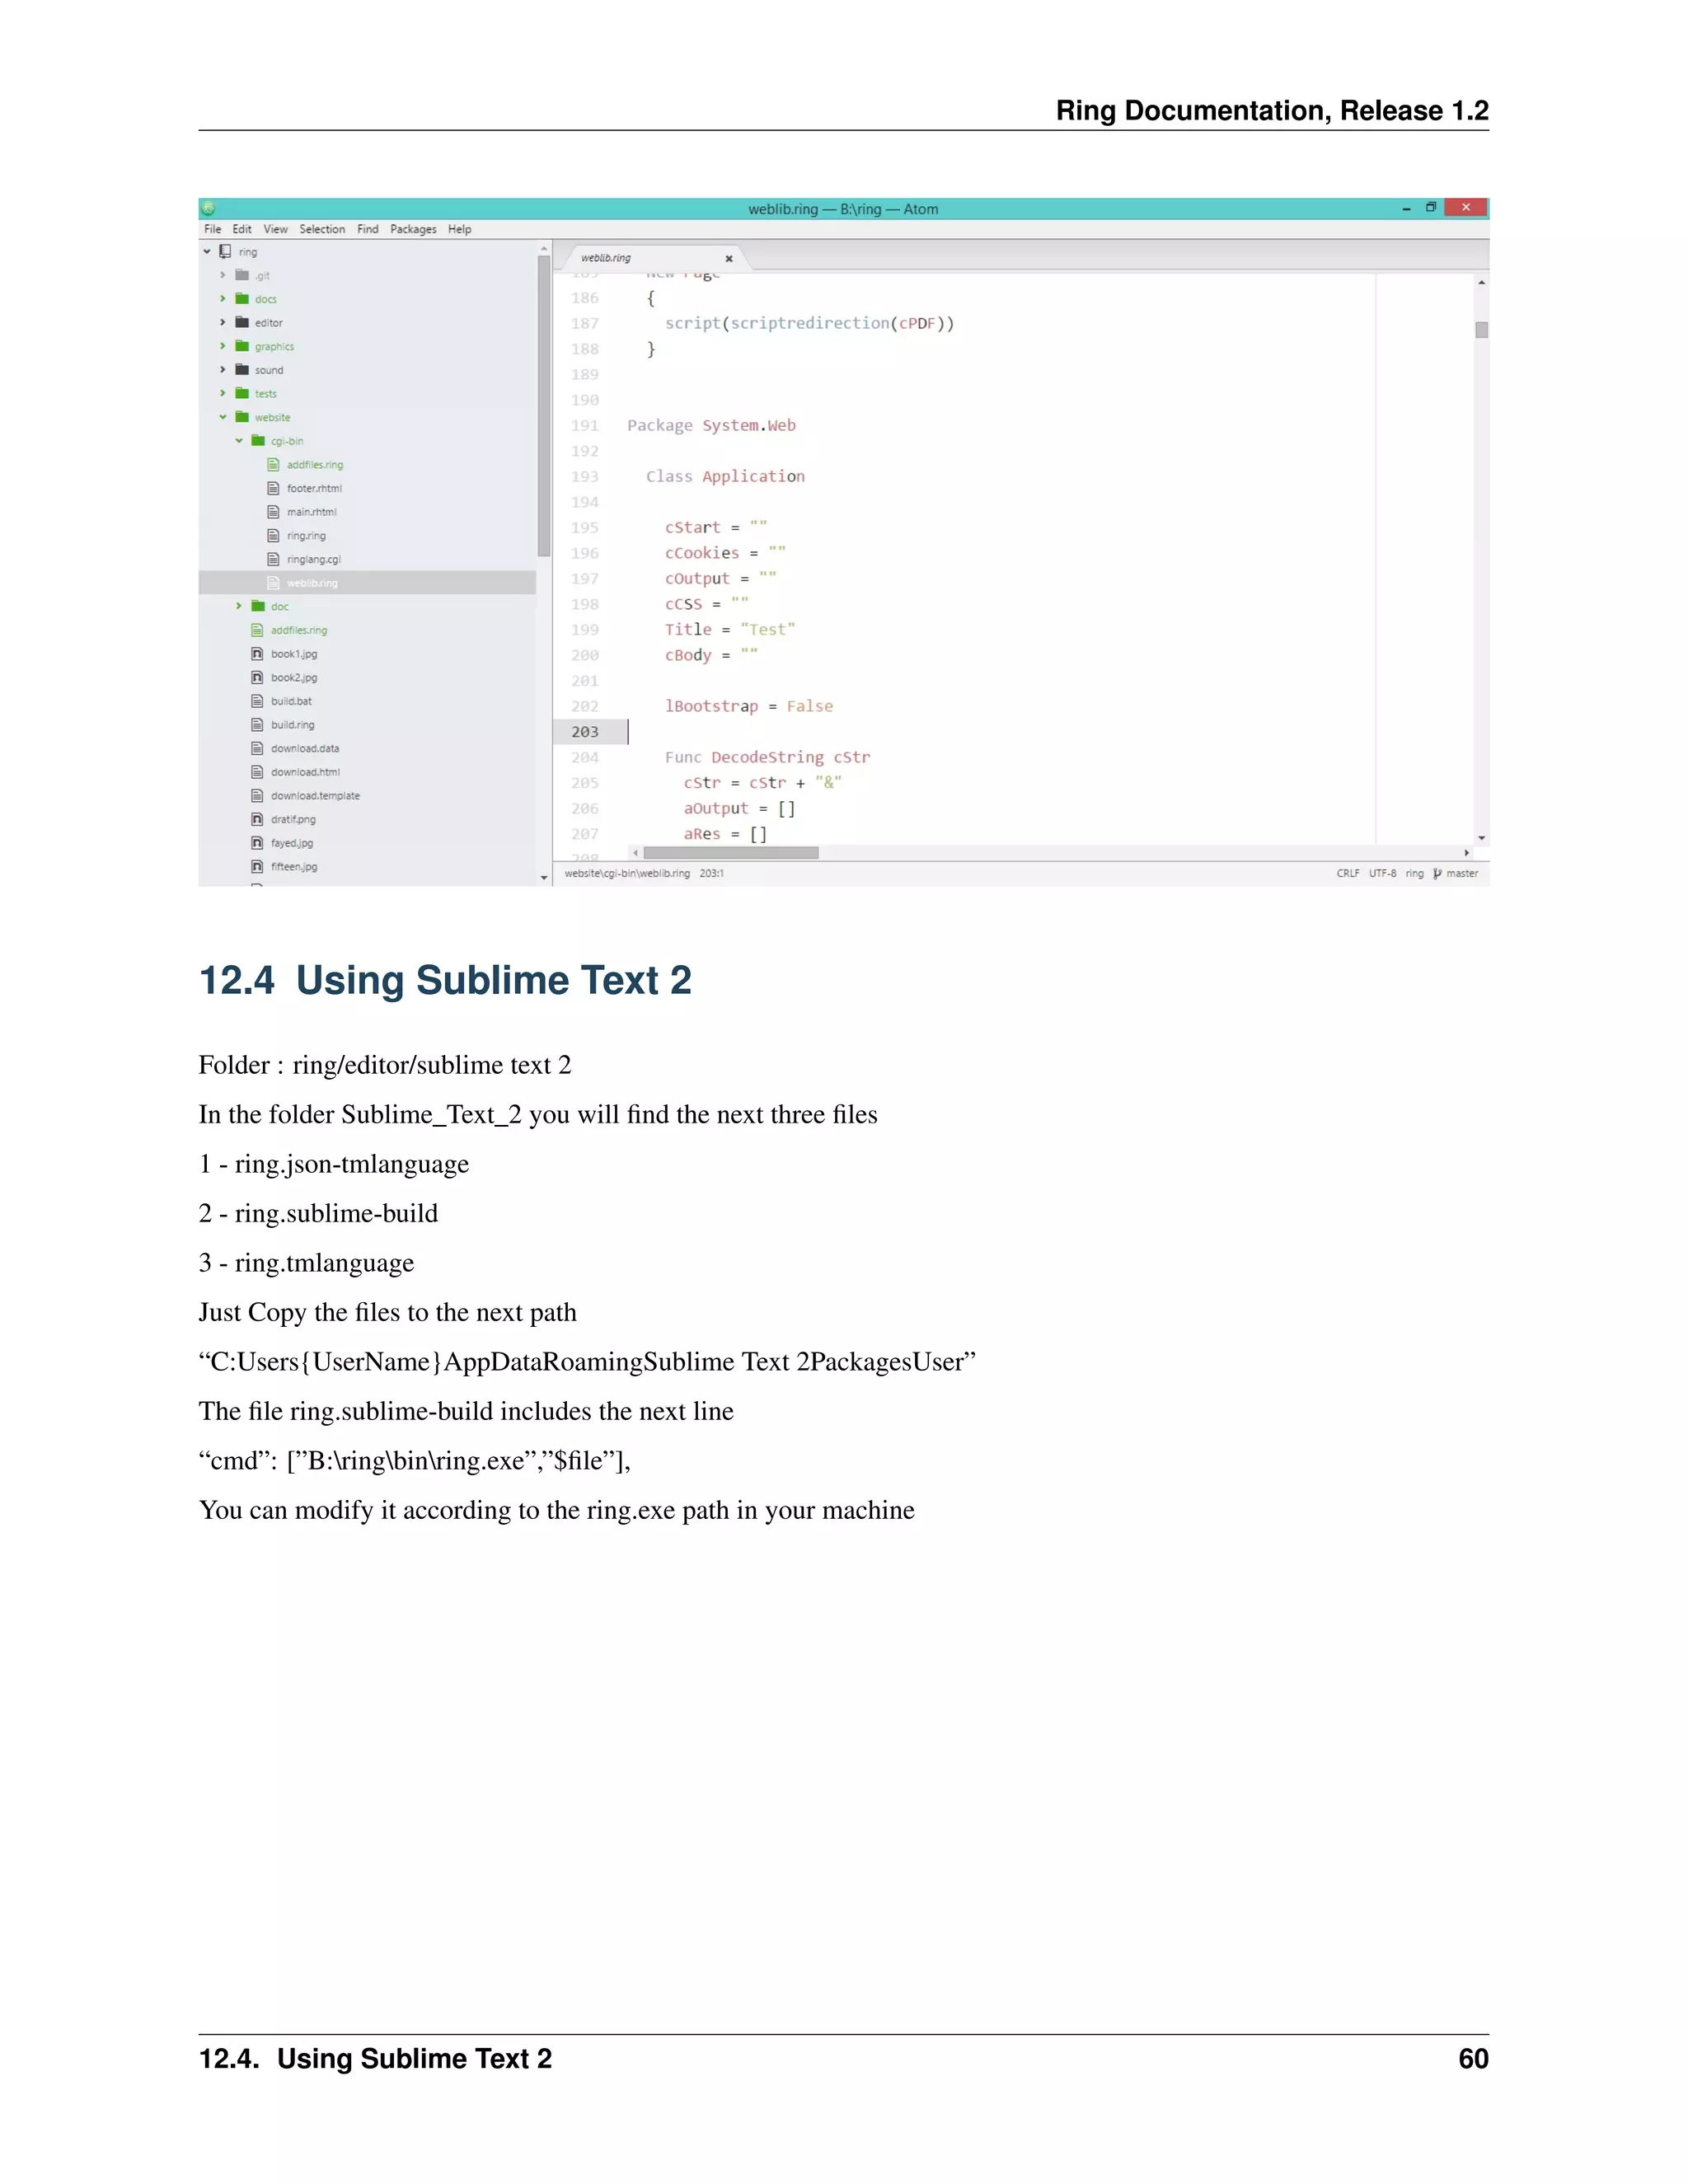Open the Packages menu
The image size is (1688, 2184).
pyautogui.click(x=413, y=229)
